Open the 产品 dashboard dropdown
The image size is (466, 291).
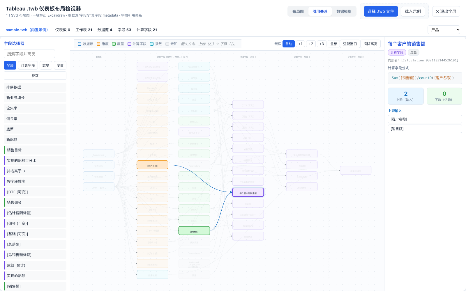point(444,30)
